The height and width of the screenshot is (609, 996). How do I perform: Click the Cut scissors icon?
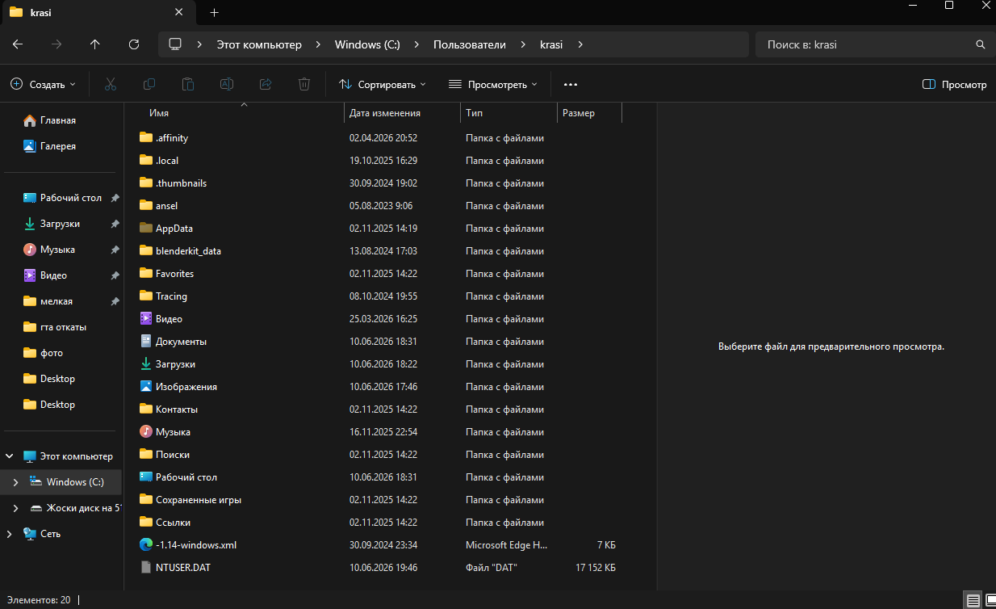(111, 84)
